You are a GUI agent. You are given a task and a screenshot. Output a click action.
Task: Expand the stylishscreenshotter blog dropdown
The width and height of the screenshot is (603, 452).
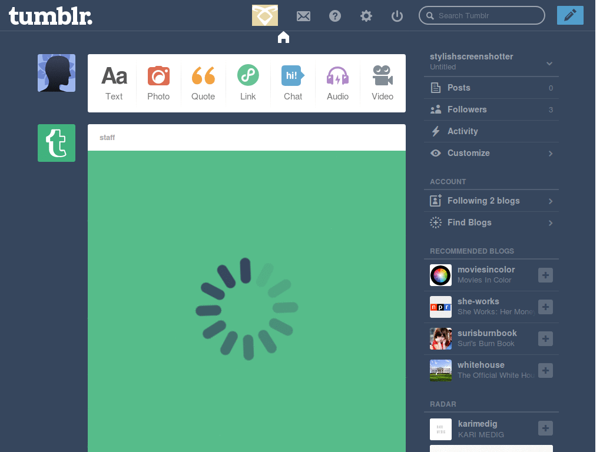click(549, 64)
